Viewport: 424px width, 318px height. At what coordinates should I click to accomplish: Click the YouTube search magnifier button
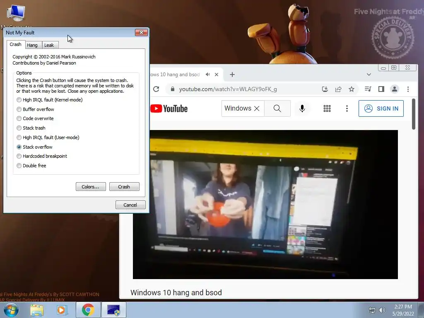coord(277,108)
